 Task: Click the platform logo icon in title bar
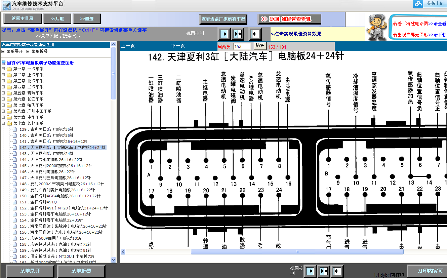coord(6,5)
